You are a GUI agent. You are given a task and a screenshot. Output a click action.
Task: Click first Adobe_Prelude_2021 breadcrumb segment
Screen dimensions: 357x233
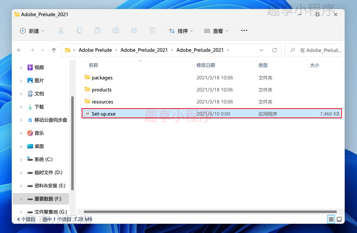pyautogui.click(x=144, y=50)
